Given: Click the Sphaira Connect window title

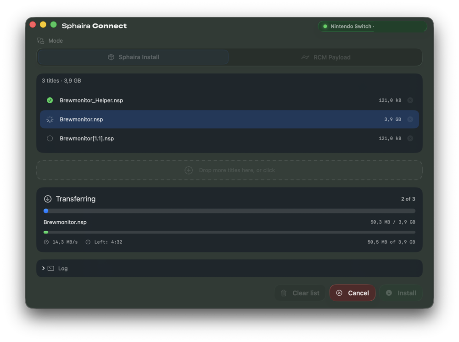Looking at the screenshot, I should pos(94,26).
